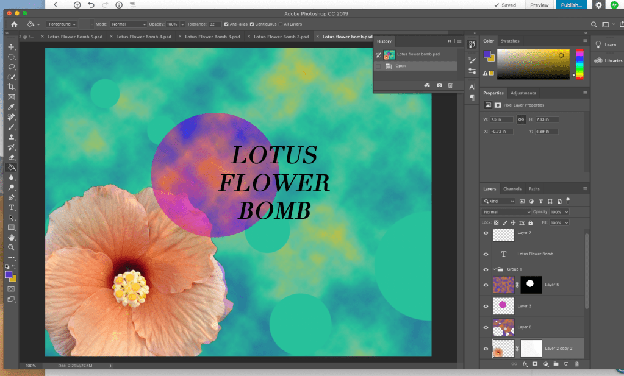Create a new group folder icon
This screenshot has height=376, width=624.
556,364
